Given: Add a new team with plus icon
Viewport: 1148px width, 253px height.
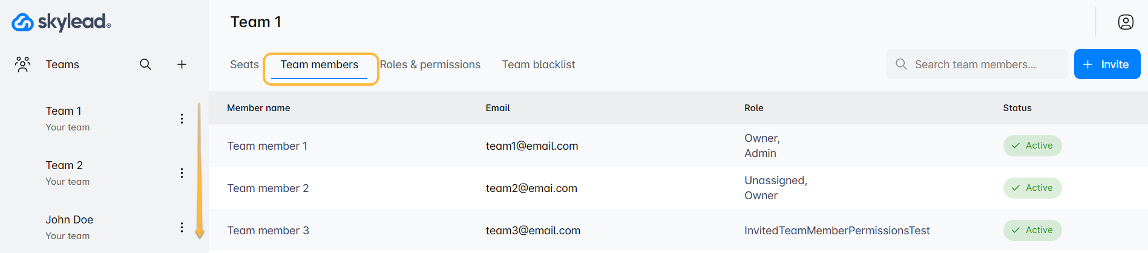Looking at the screenshot, I should click(x=182, y=65).
